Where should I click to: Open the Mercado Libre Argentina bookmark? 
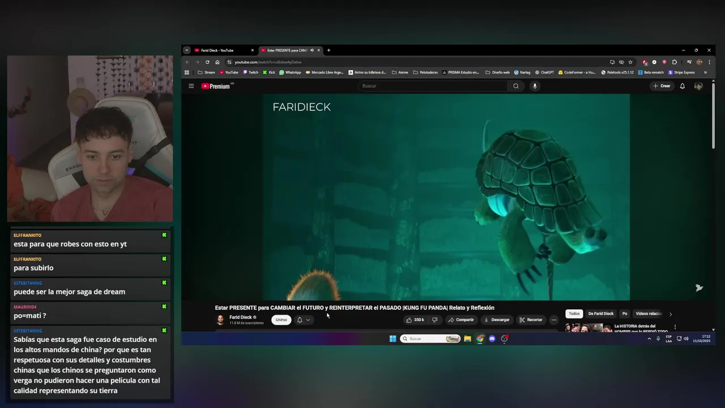click(325, 73)
